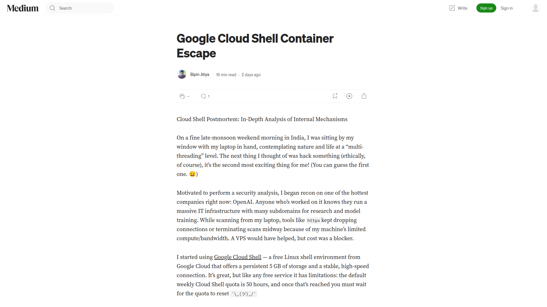547x307 pixels.
Task: Open the Google Cloud Shell link
Action: click(238, 257)
